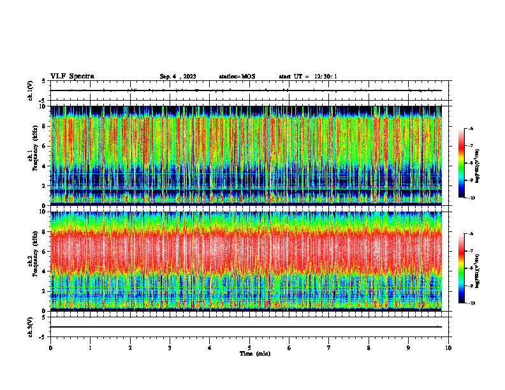Click the ch.2 spectrogram color bar

pos(462,268)
